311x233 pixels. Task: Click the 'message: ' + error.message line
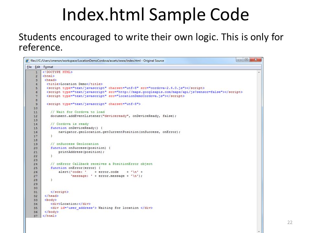[107, 176]
